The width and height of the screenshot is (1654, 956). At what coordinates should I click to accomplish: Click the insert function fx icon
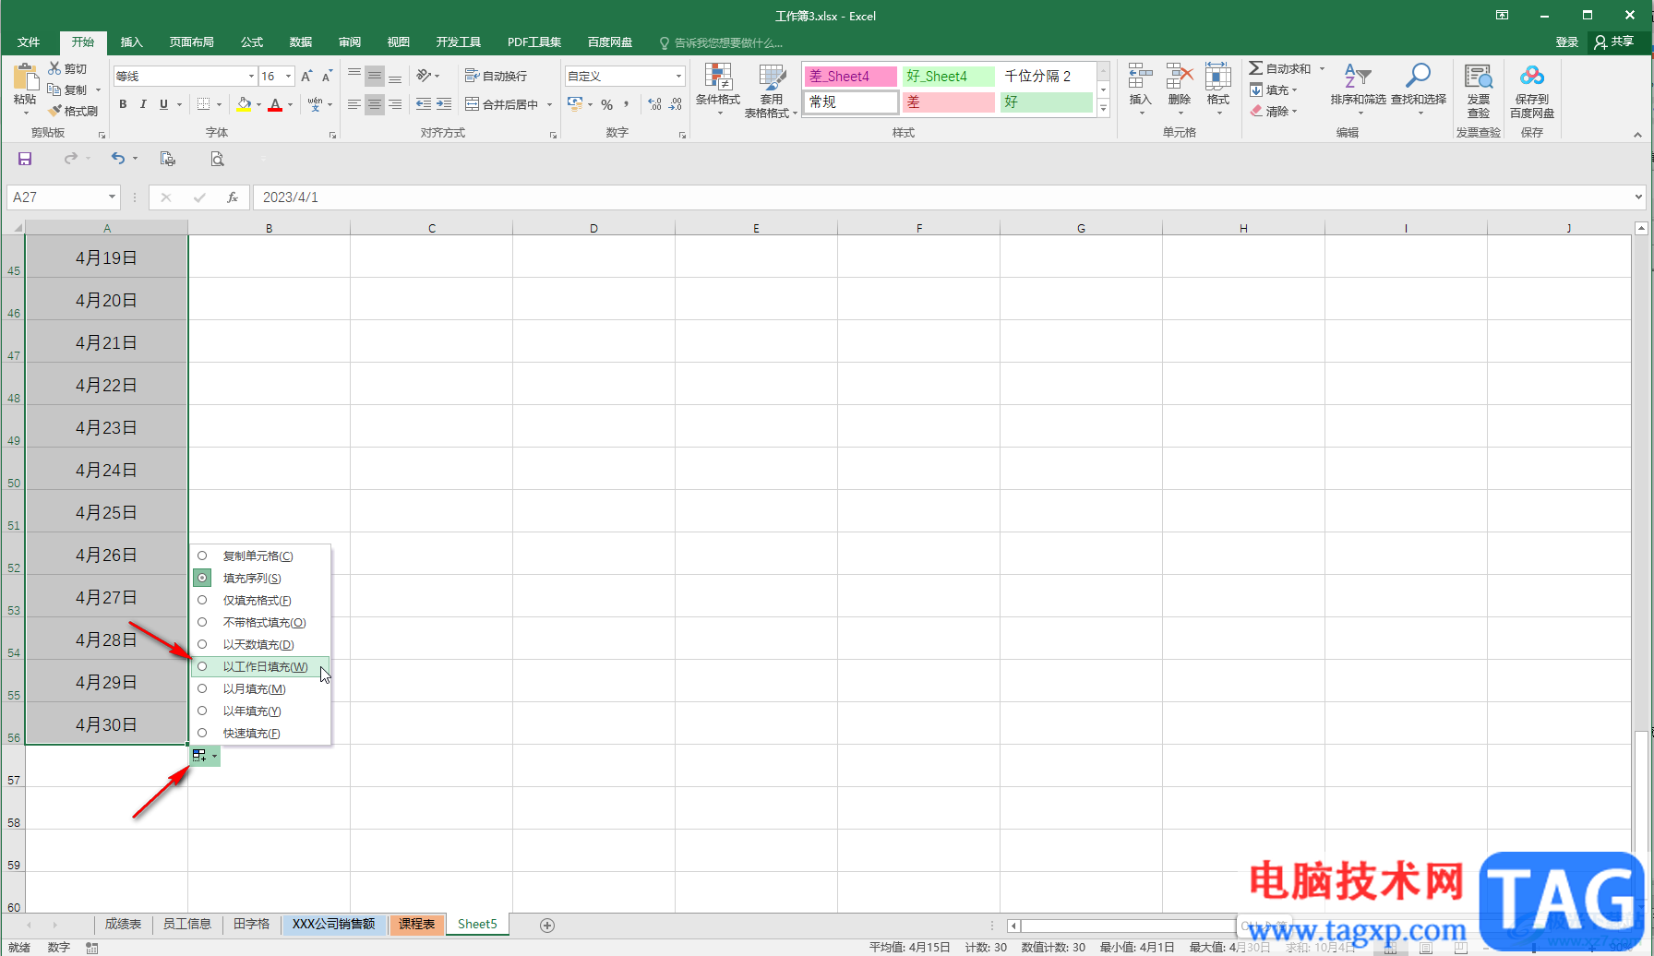pyautogui.click(x=233, y=197)
